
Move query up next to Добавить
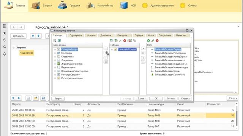pos(33,36)
